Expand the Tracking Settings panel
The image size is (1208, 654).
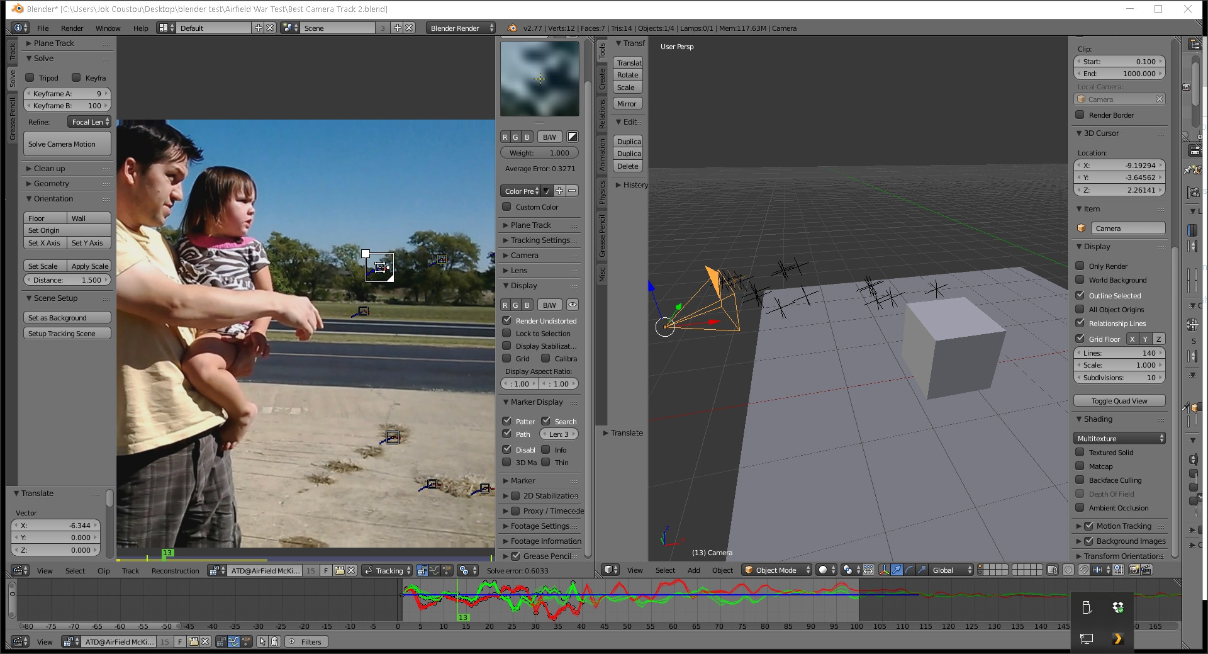click(x=540, y=240)
